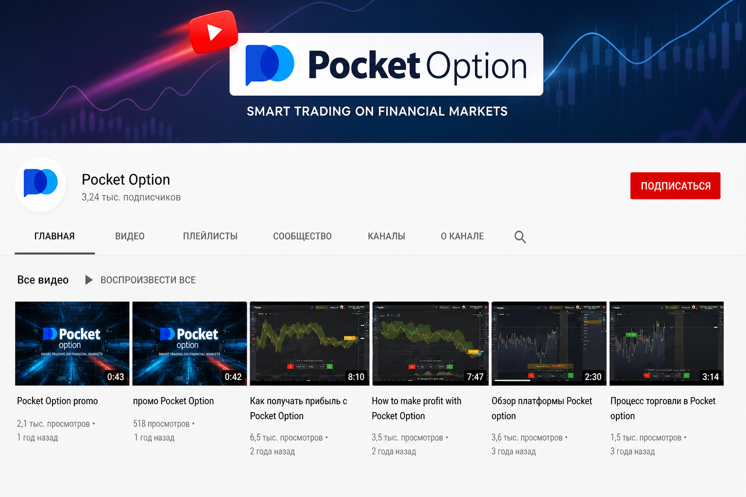
Task: Open title Обзор платформы Pocket option
Action: coord(542,408)
